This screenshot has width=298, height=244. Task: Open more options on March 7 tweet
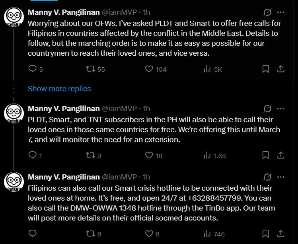pyautogui.click(x=280, y=109)
